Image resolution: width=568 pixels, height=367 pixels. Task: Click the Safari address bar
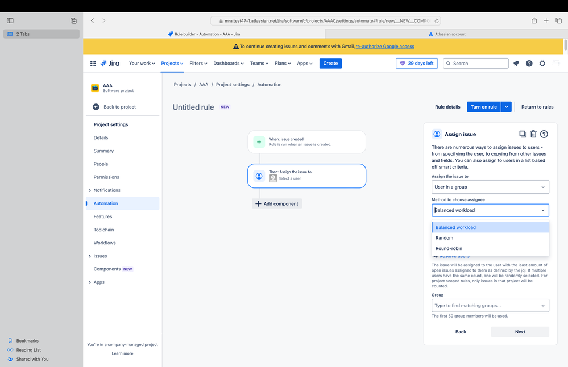click(325, 21)
